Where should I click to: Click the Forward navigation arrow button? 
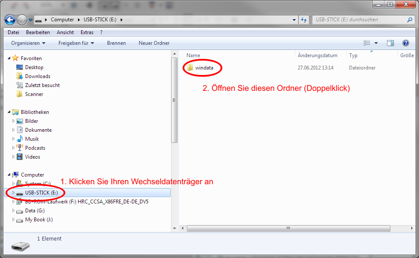click(22, 20)
